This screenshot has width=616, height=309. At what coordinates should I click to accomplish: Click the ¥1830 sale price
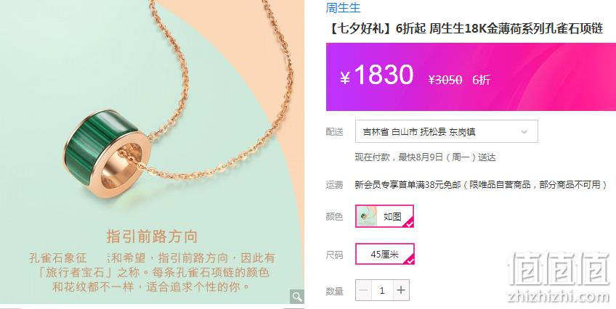click(x=377, y=75)
